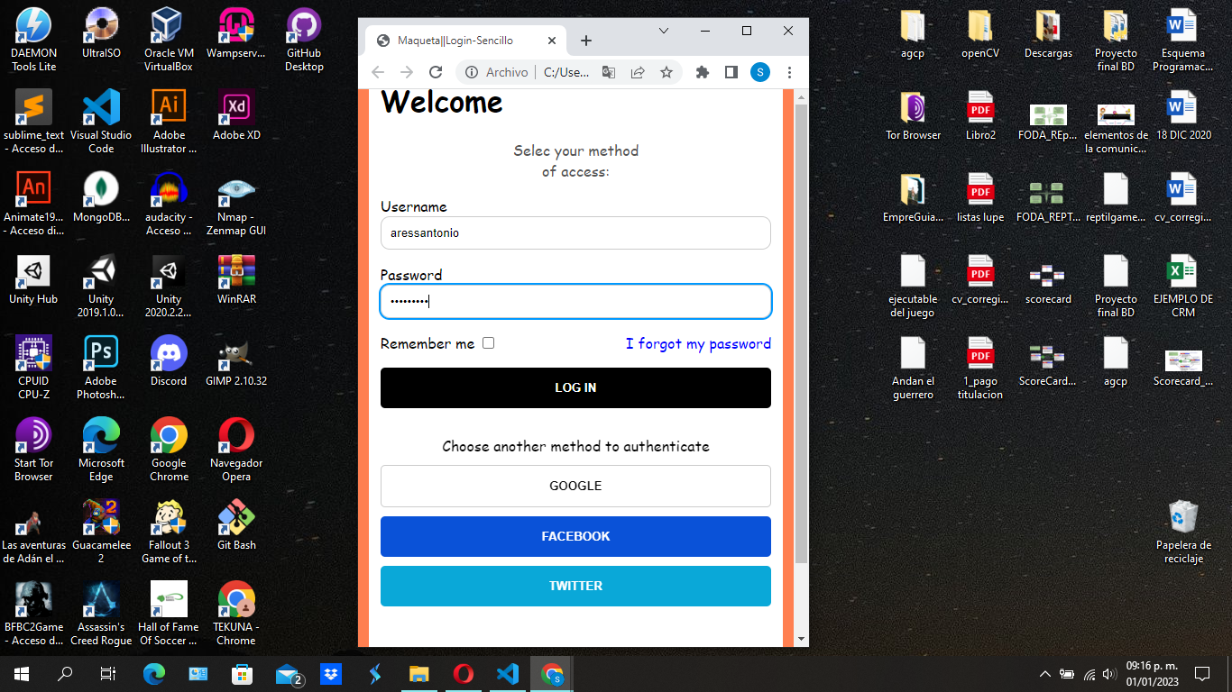Open Wampserver from the desktop
The height and width of the screenshot is (692, 1232).
(235, 23)
